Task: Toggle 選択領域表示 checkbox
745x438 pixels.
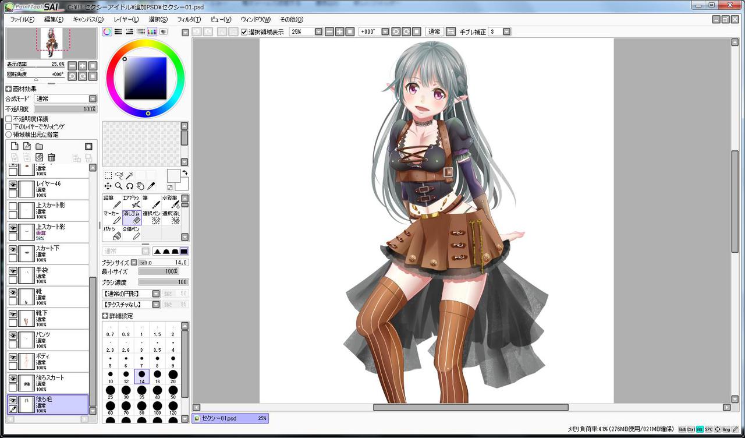Action: coord(244,32)
